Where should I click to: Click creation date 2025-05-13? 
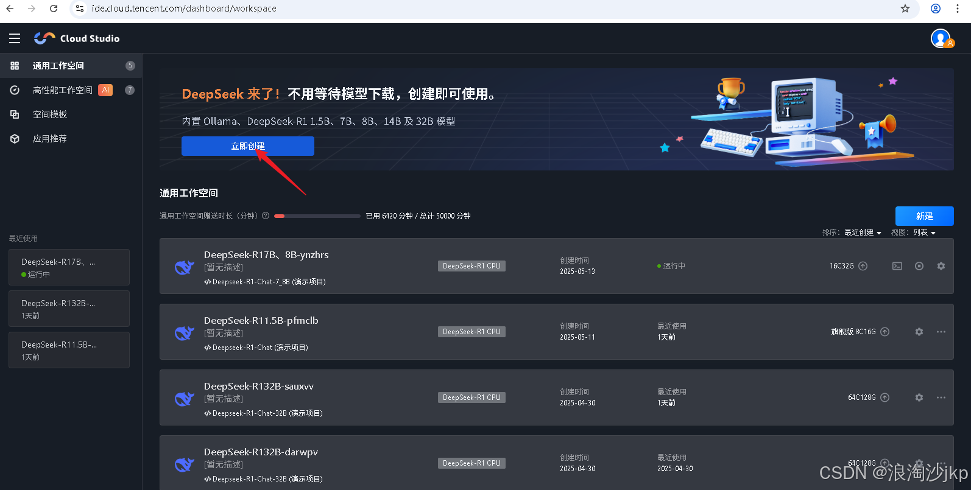(x=577, y=271)
